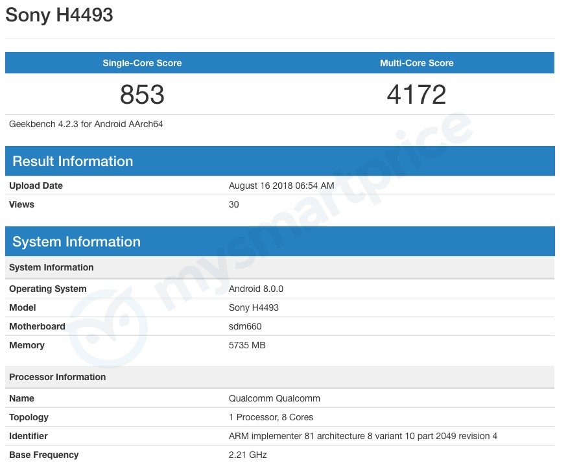Click the 'Single-Core Score' header

coord(142,63)
